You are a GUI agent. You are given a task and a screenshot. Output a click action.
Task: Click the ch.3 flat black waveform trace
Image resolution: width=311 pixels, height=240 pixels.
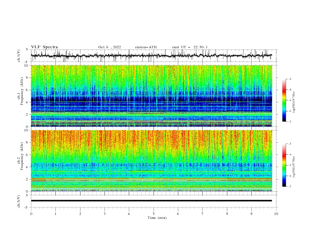tap(151, 201)
